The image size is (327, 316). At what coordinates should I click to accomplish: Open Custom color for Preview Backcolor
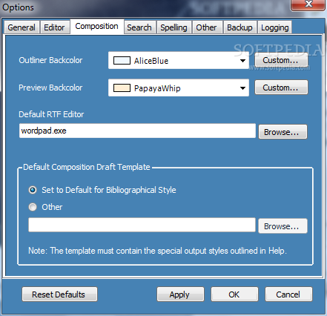tap(281, 88)
